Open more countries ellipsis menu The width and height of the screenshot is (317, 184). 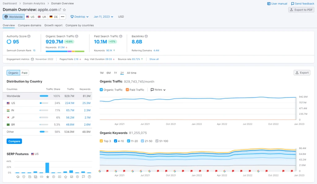coord(63,17)
